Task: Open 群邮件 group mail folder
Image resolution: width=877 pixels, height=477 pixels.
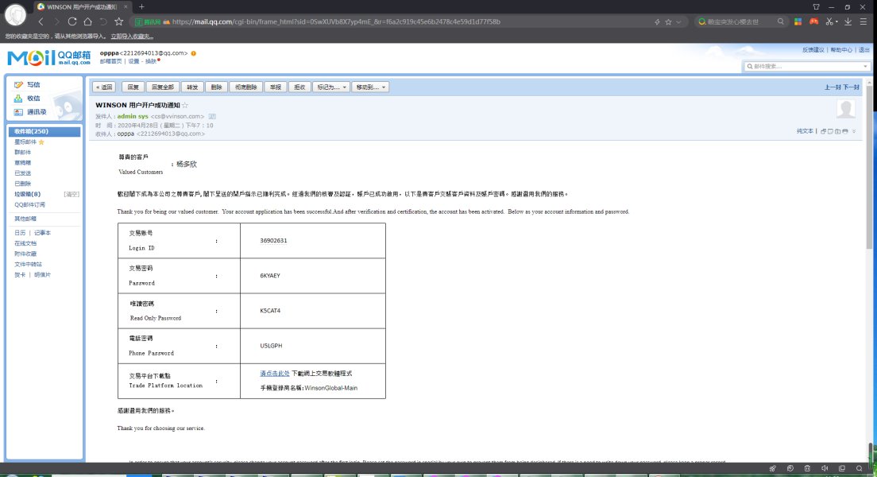Action: point(23,153)
